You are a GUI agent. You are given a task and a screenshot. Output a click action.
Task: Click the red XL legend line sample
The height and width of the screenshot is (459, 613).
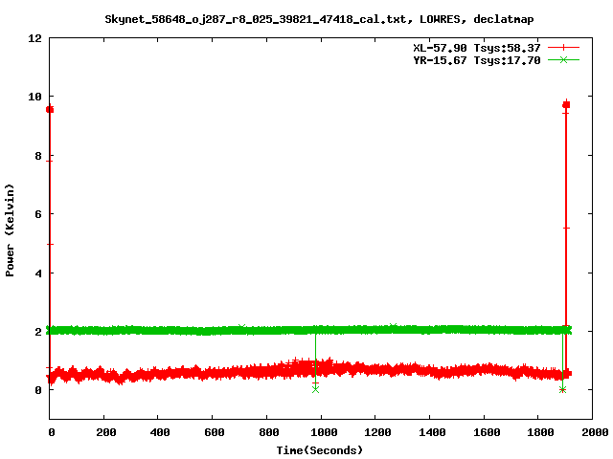[x=563, y=48]
